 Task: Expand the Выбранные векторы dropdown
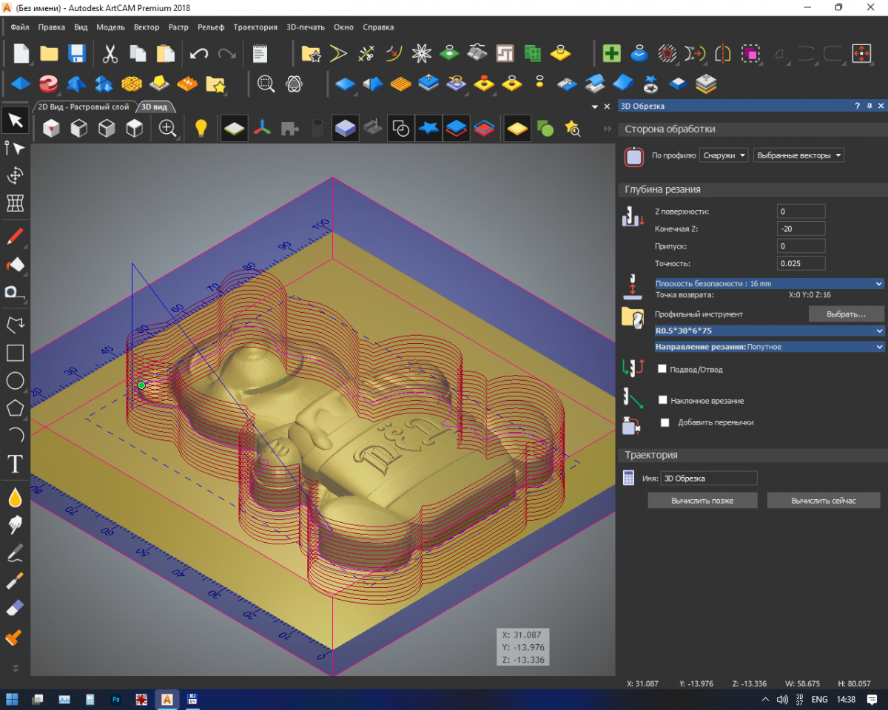pyautogui.click(x=798, y=155)
